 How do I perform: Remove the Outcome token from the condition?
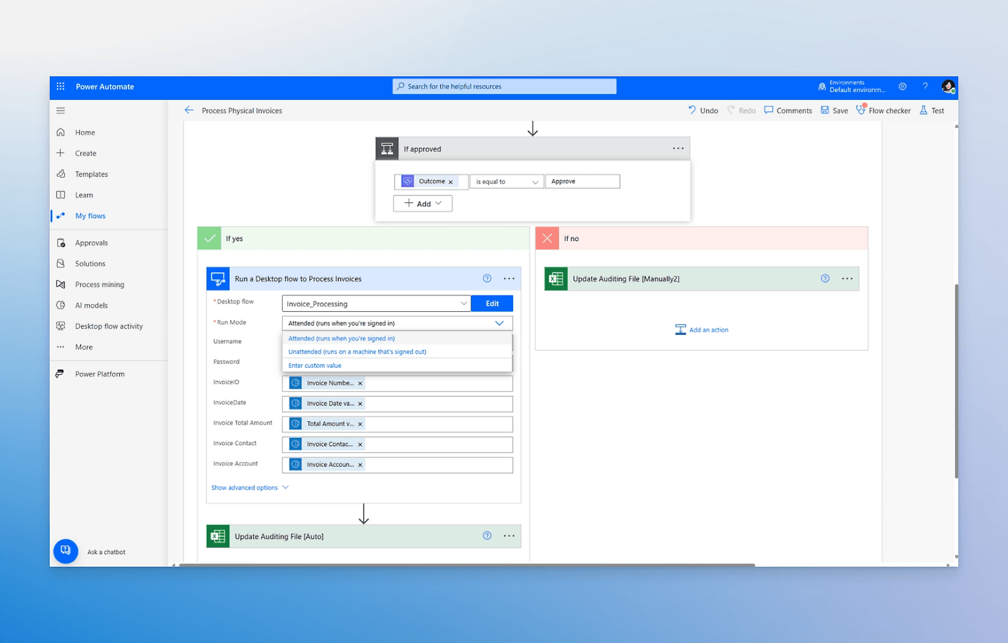(451, 181)
